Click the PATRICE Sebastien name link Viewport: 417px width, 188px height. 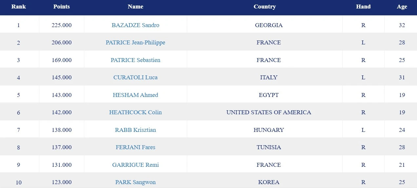click(135, 60)
